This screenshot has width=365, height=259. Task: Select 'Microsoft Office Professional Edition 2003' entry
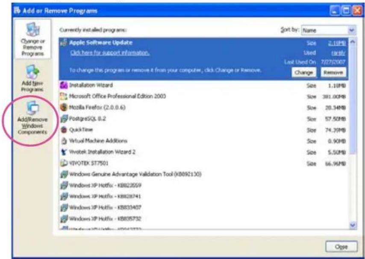click(204, 96)
